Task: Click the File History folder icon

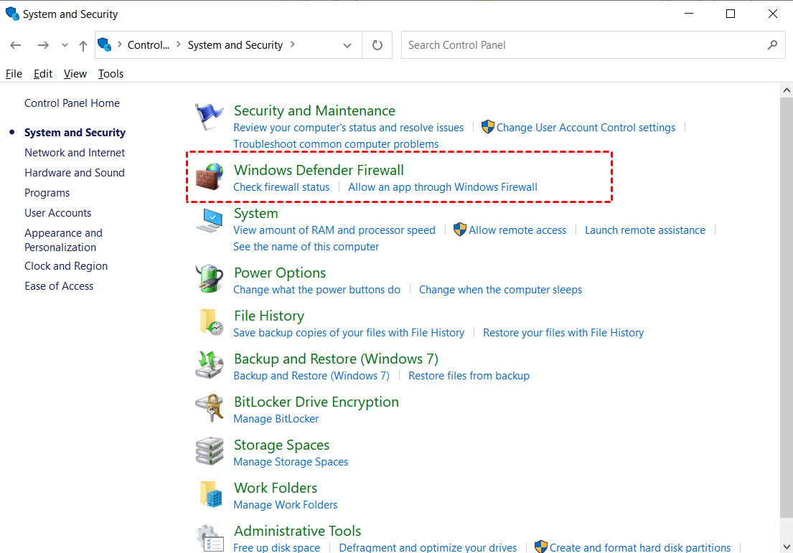Action: (210, 322)
